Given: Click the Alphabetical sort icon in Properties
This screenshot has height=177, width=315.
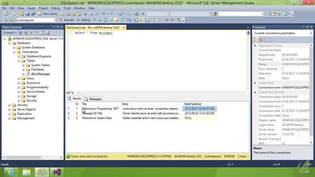Looking at the screenshot, I should coord(261,40).
